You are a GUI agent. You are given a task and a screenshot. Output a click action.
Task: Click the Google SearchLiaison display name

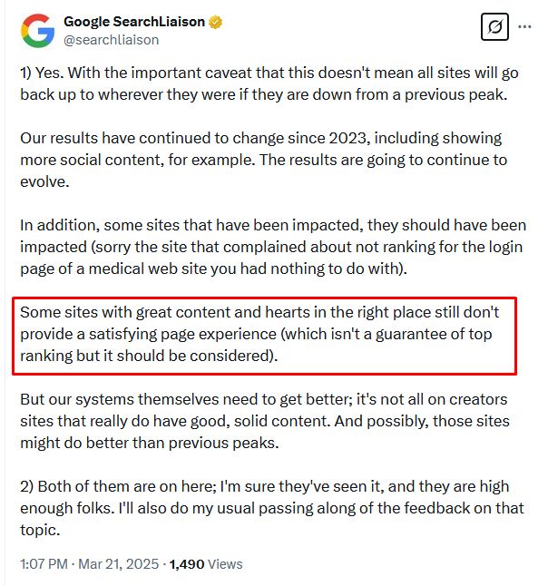tap(134, 22)
